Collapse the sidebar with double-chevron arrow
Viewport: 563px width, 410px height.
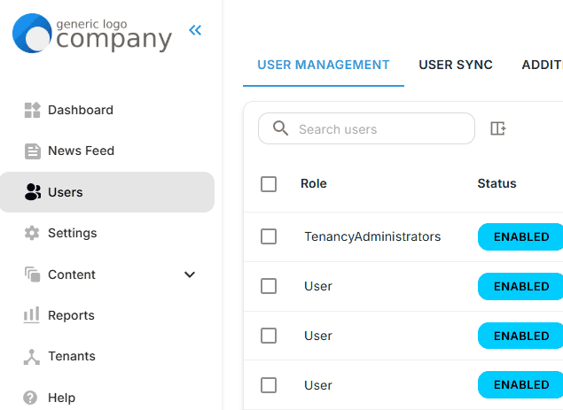point(195,31)
